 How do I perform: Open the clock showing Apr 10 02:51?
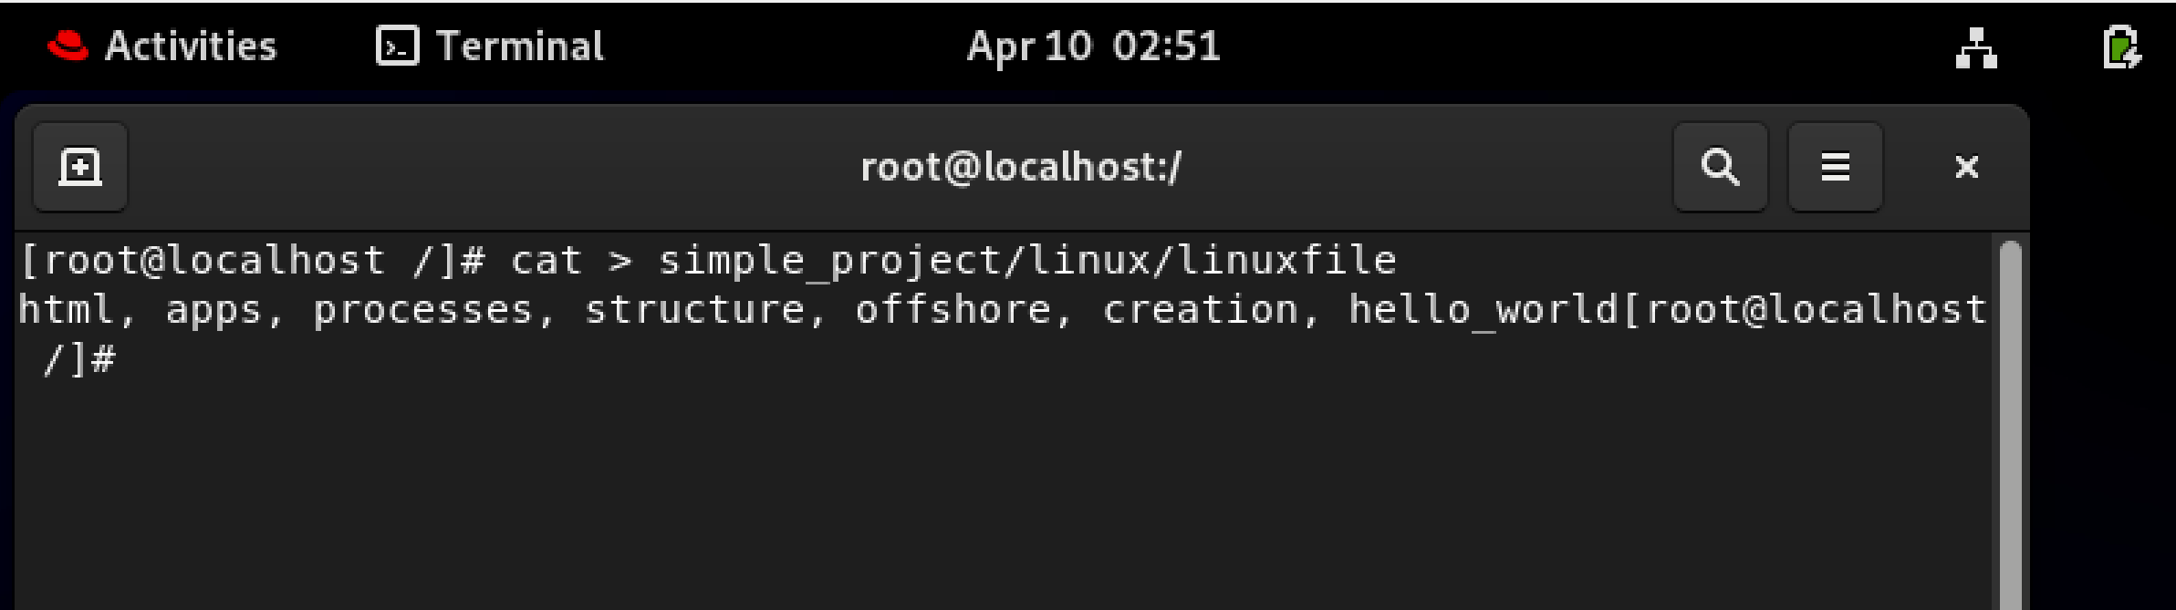tap(1093, 46)
